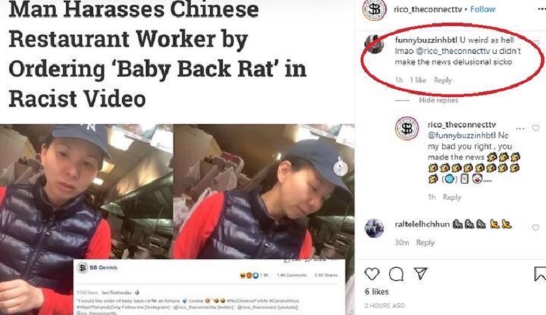Open post options three-dot menu
Screen dimensions: 546x315
click(x=542, y=10)
